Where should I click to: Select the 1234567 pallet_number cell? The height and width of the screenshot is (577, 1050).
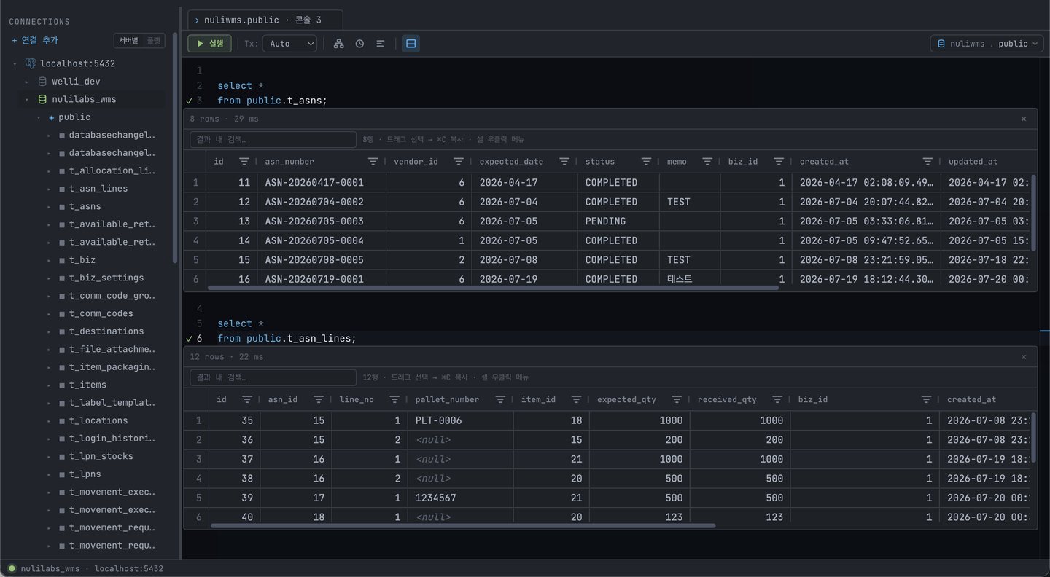460,498
